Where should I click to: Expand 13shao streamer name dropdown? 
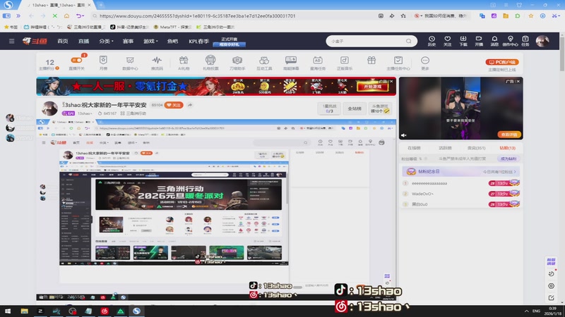click(x=85, y=113)
